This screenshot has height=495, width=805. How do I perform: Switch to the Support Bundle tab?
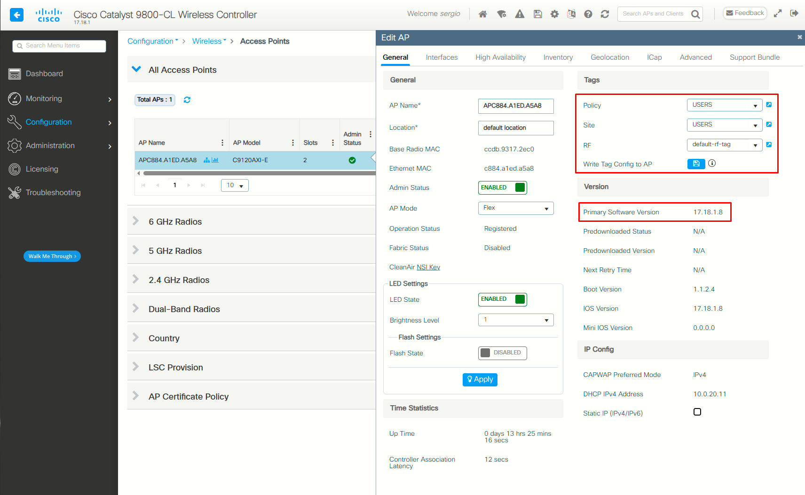(754, 57)
